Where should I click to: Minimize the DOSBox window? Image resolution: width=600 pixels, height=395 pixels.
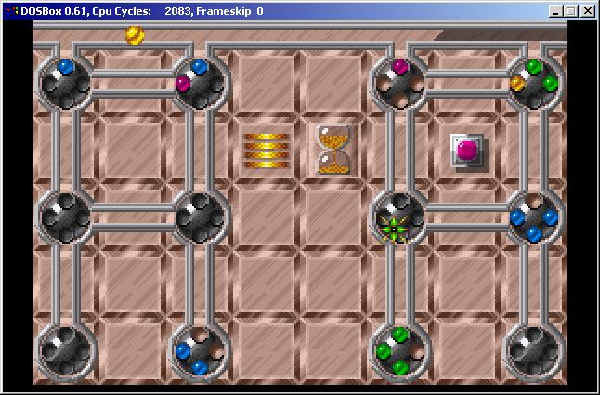(555, 11)
